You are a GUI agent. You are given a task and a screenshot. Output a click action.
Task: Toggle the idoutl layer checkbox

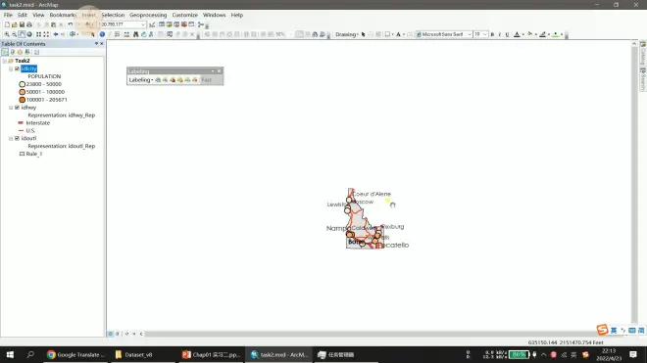17,138
